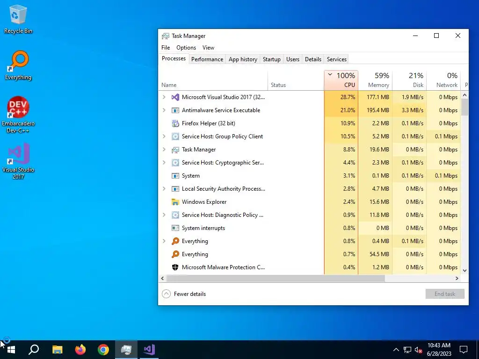Expand Microsoft Visual Studio 2017 process group
Image resolution: width=479 pixels, height=359 pixels.
click(x=164, y=97)
